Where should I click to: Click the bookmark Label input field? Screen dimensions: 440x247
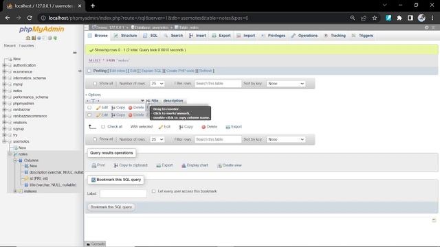[x=123, y=193]
